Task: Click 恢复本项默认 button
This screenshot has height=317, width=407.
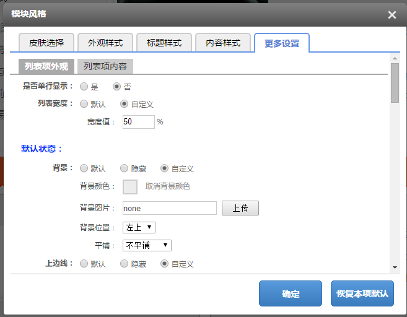Action: 362,293
